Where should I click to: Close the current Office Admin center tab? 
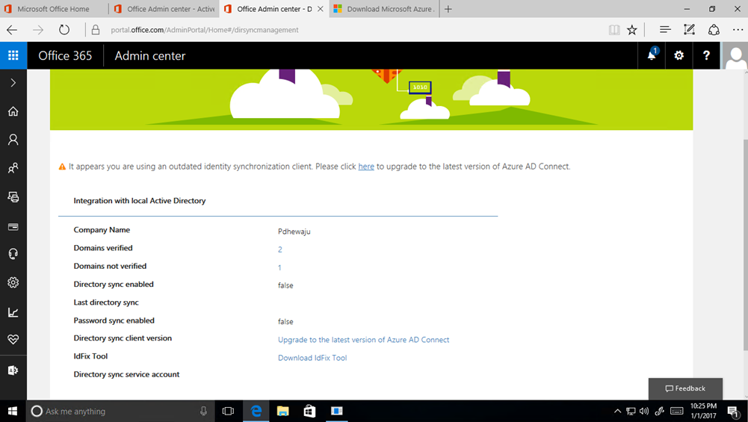[321, 9]
